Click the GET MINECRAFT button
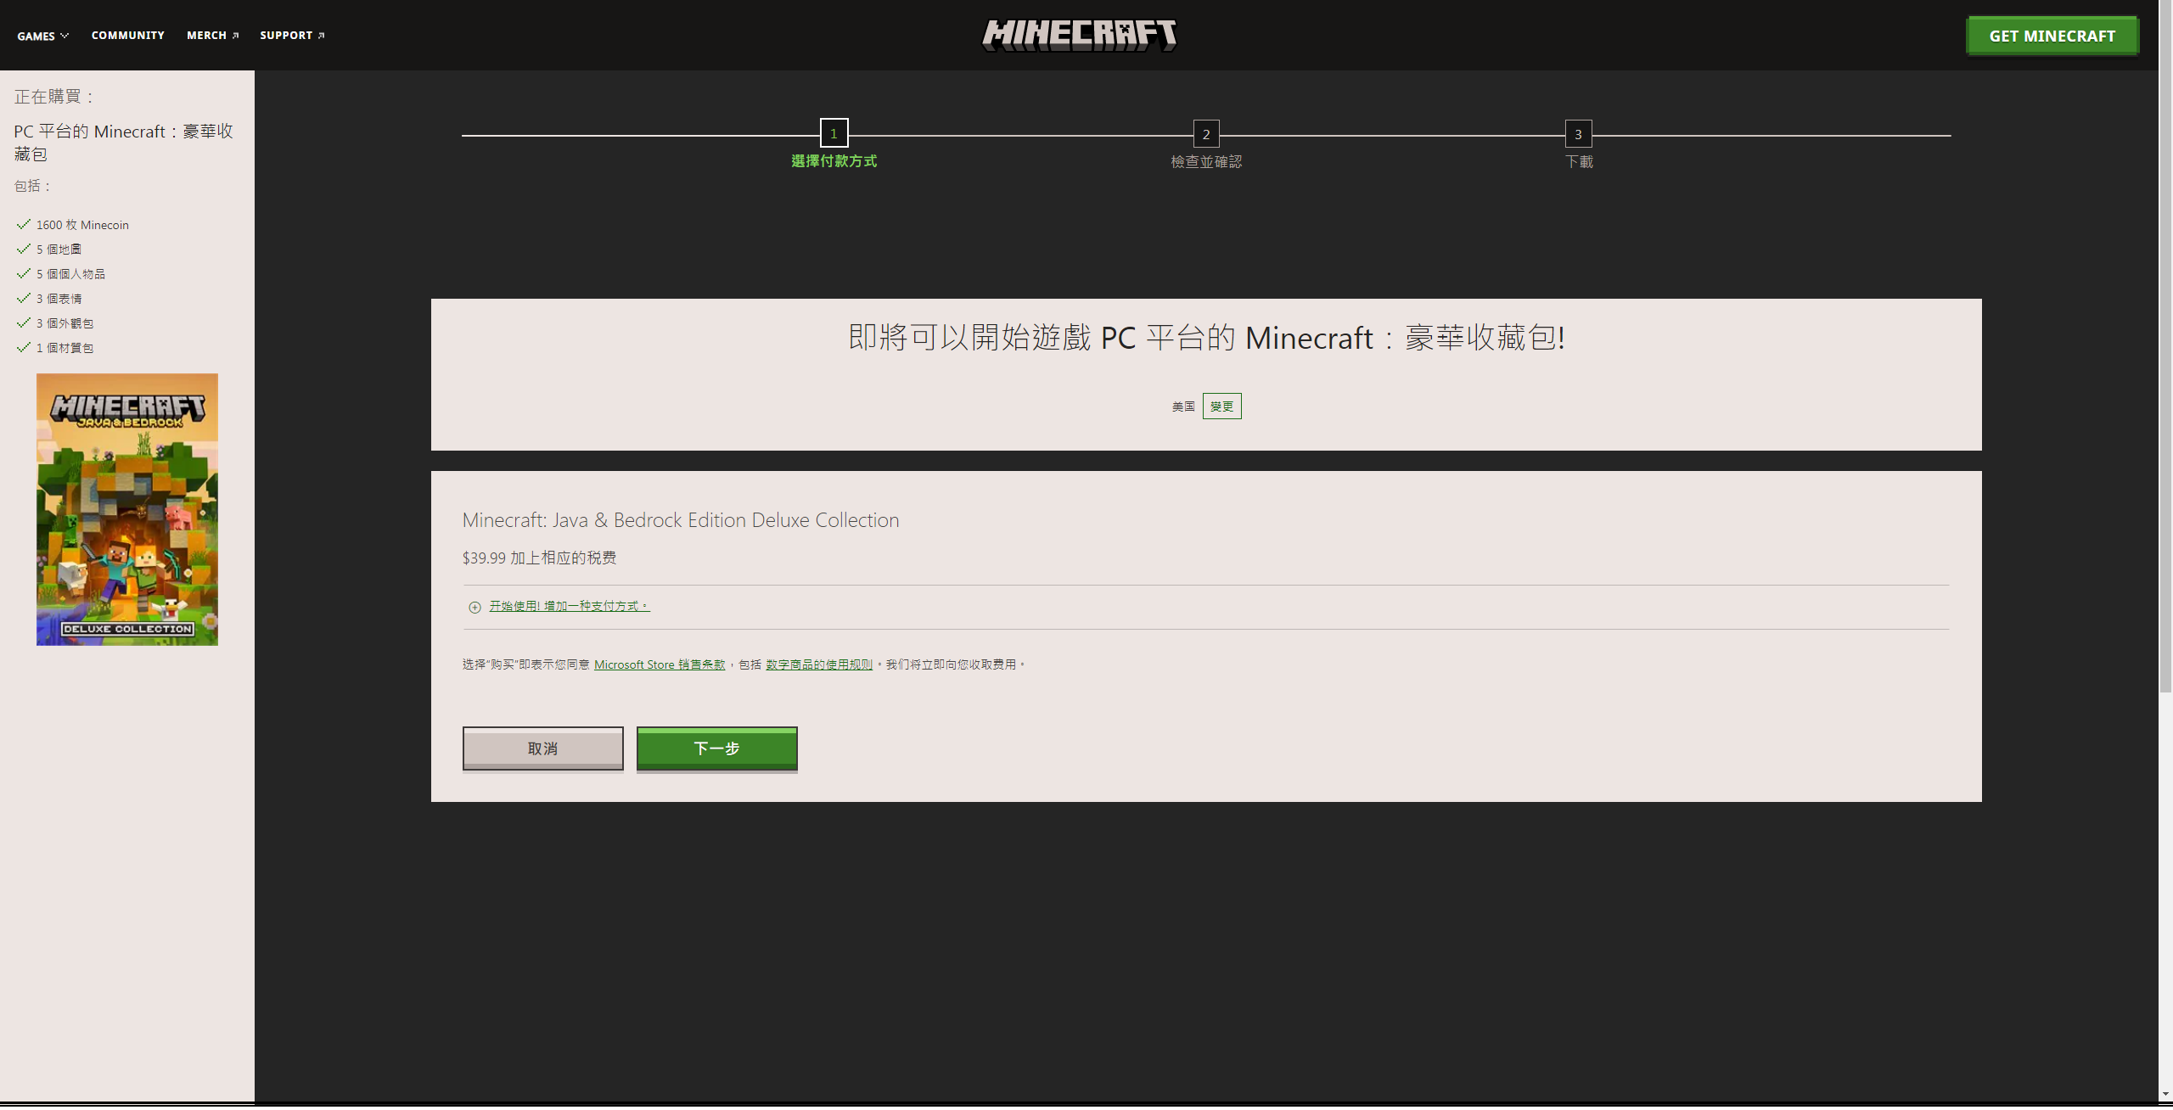This screenshot has height=1110, width=2173. click(2052, 36)
